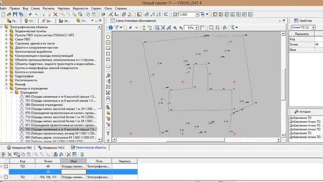Sort table by the 'Код' column header
The height and width of the screenshot is (182, 323).
pyautogui.click(x=22, y=161)
